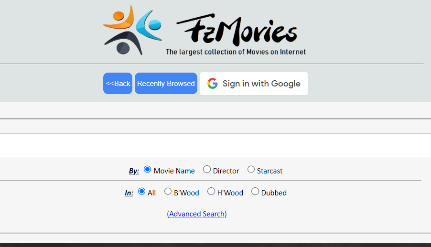The image size is (431, 247).
Task: Click the tagline 'The largest collection of Movies'
Action: coord(236,52)
